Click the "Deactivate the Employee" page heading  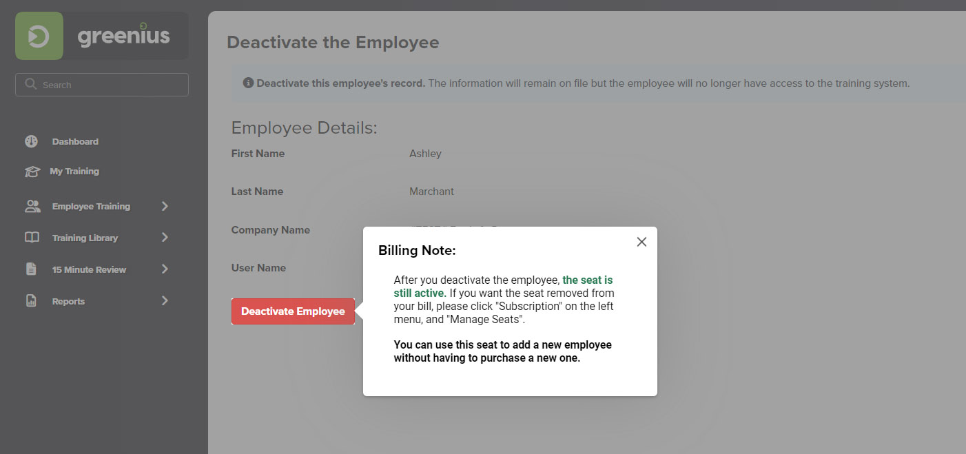[x=333, y=42]
